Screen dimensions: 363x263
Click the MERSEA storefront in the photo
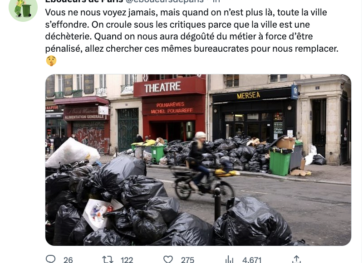pyautogui.click(x=249, y=95)
